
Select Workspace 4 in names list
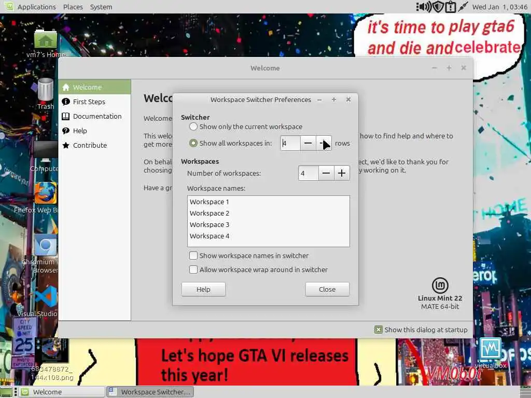point(268,236)
